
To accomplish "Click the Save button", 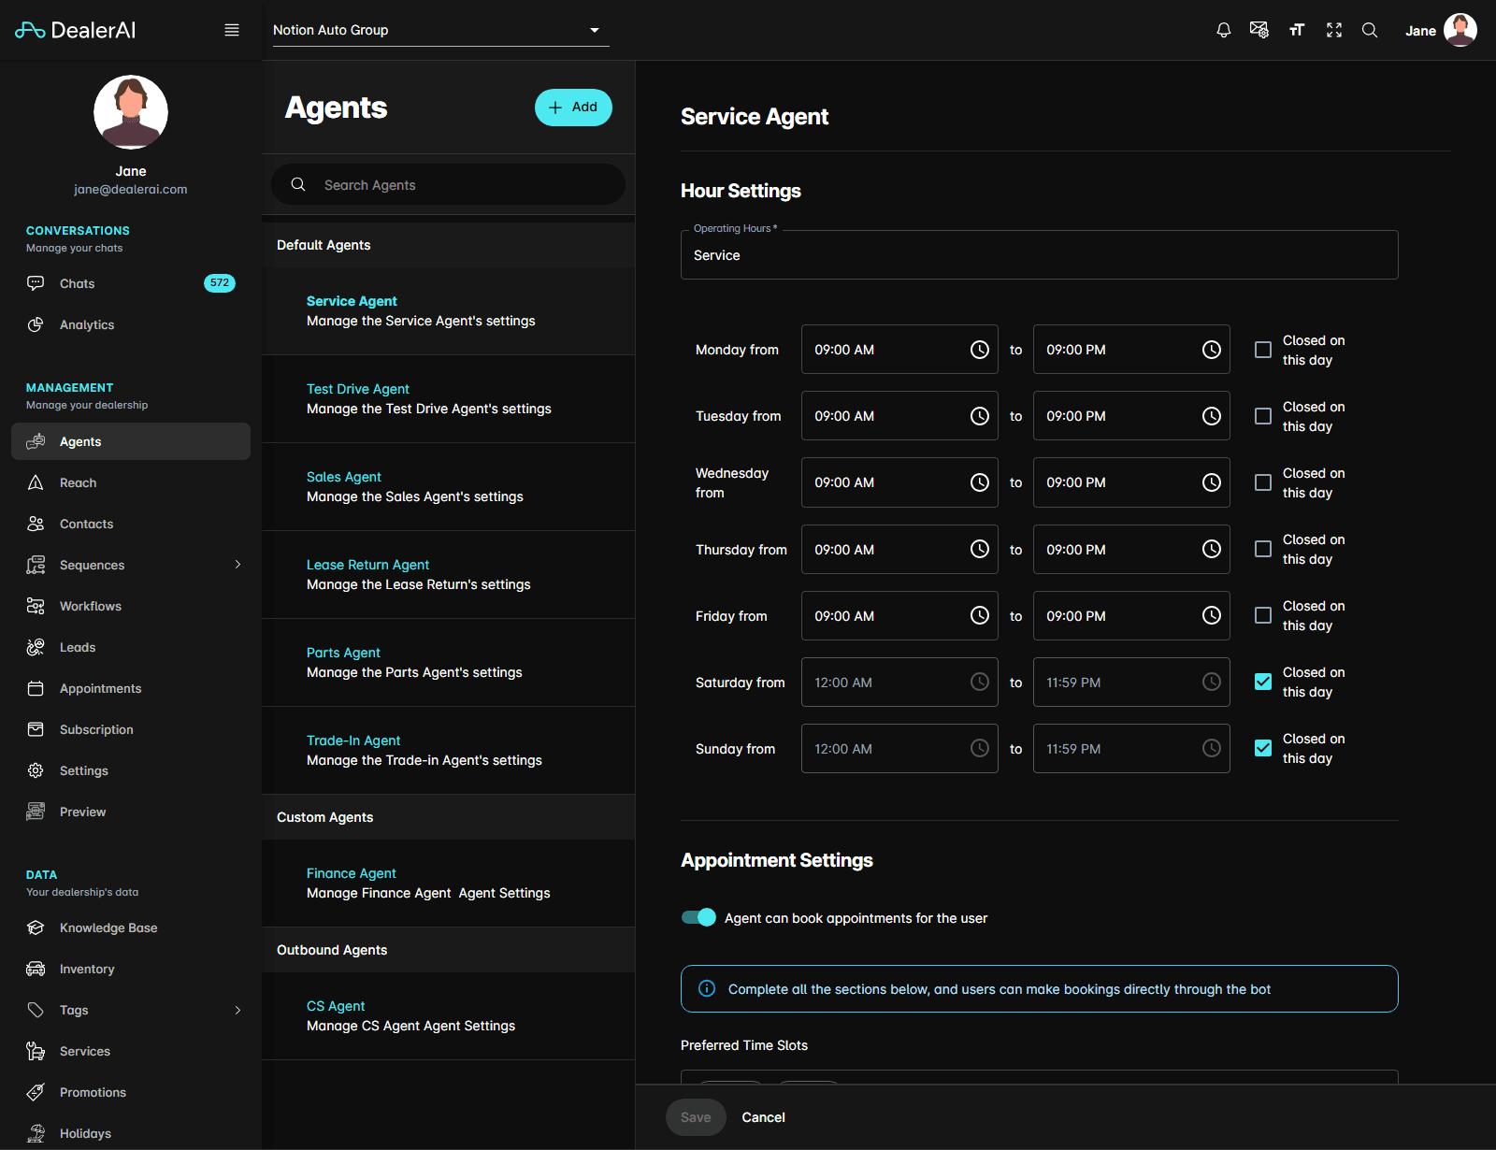I will [x=696, y=1117].
